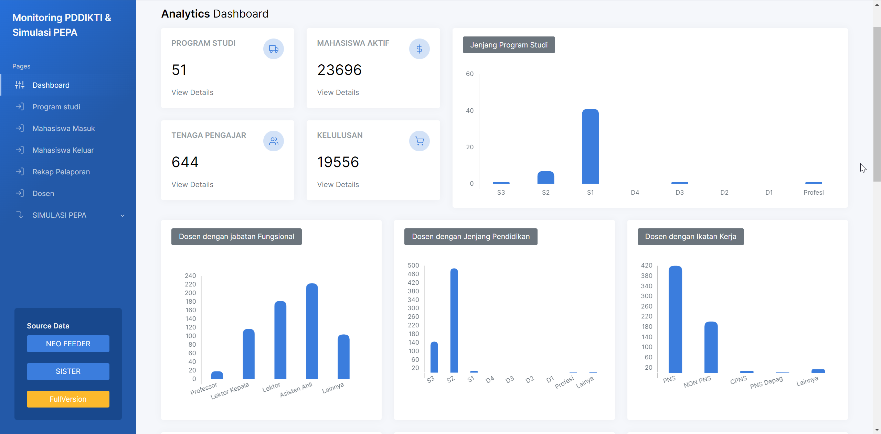Select the SISTER data source button
Viewport: 881px width, 434px height.
point(68,371)
